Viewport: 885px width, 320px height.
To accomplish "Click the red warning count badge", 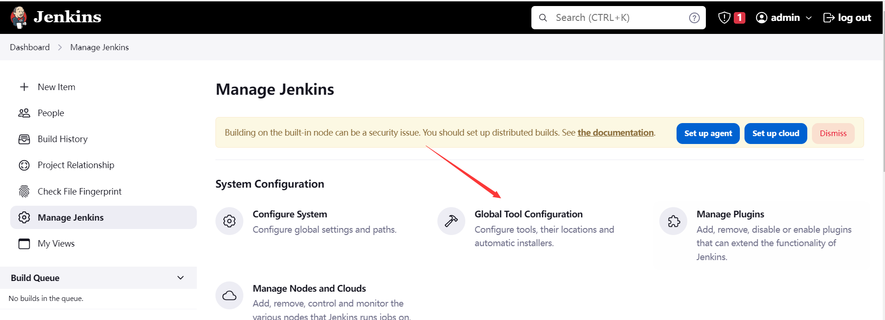I will click(739, 18).
